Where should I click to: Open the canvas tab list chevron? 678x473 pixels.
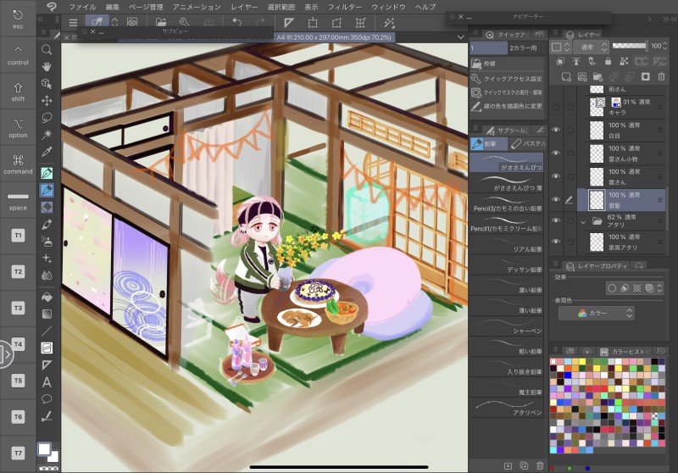click(460, 37)
